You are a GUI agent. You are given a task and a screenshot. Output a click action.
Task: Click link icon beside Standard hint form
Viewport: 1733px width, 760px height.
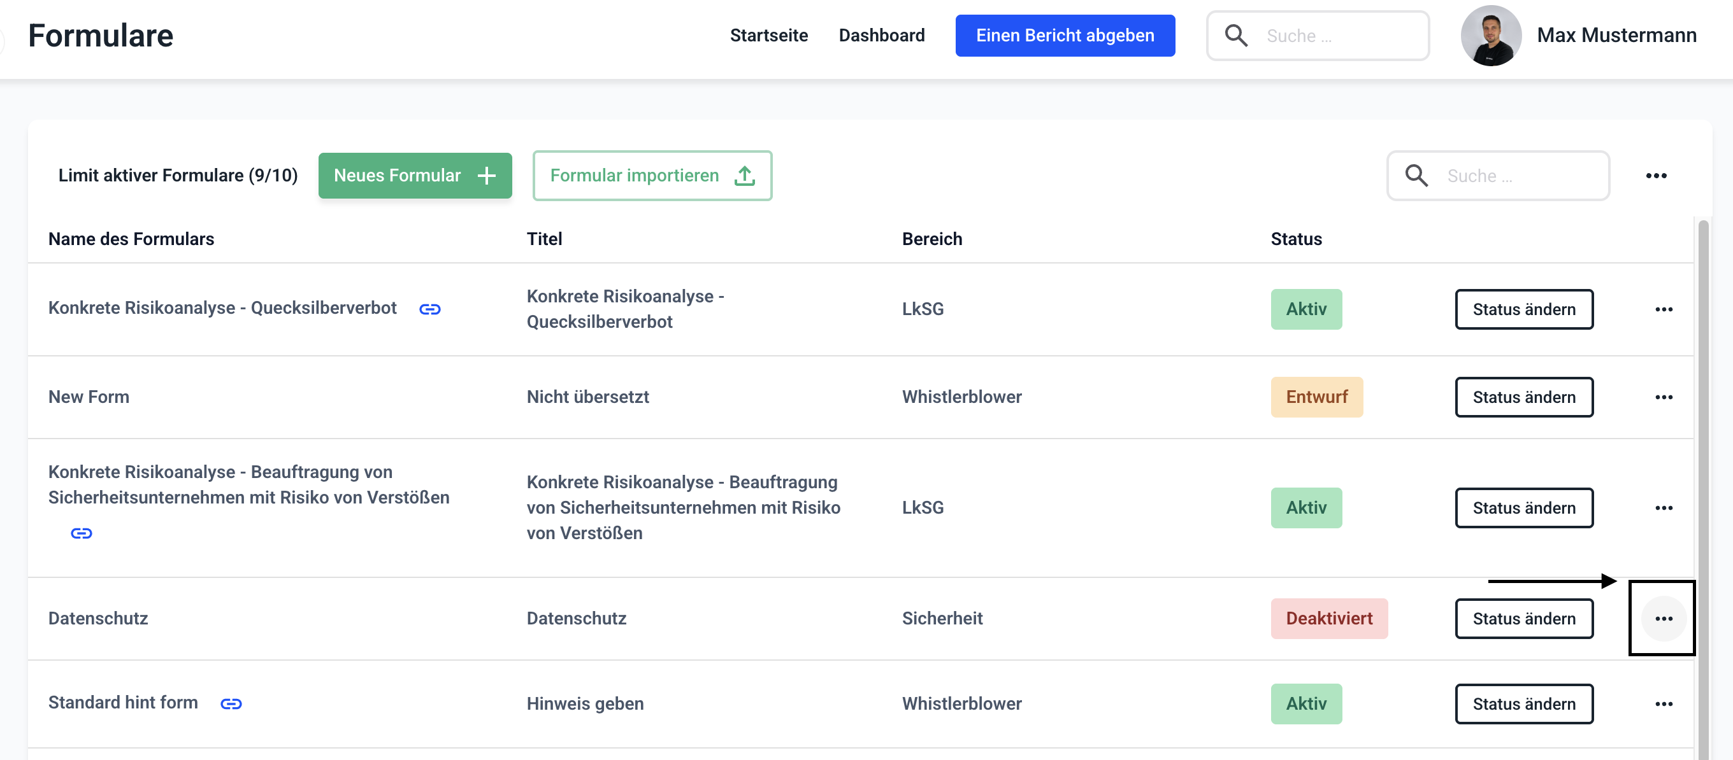[x=231, y=703]
